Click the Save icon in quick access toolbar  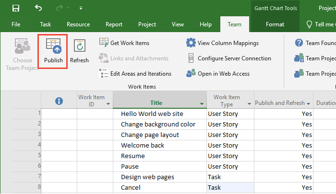16,8
